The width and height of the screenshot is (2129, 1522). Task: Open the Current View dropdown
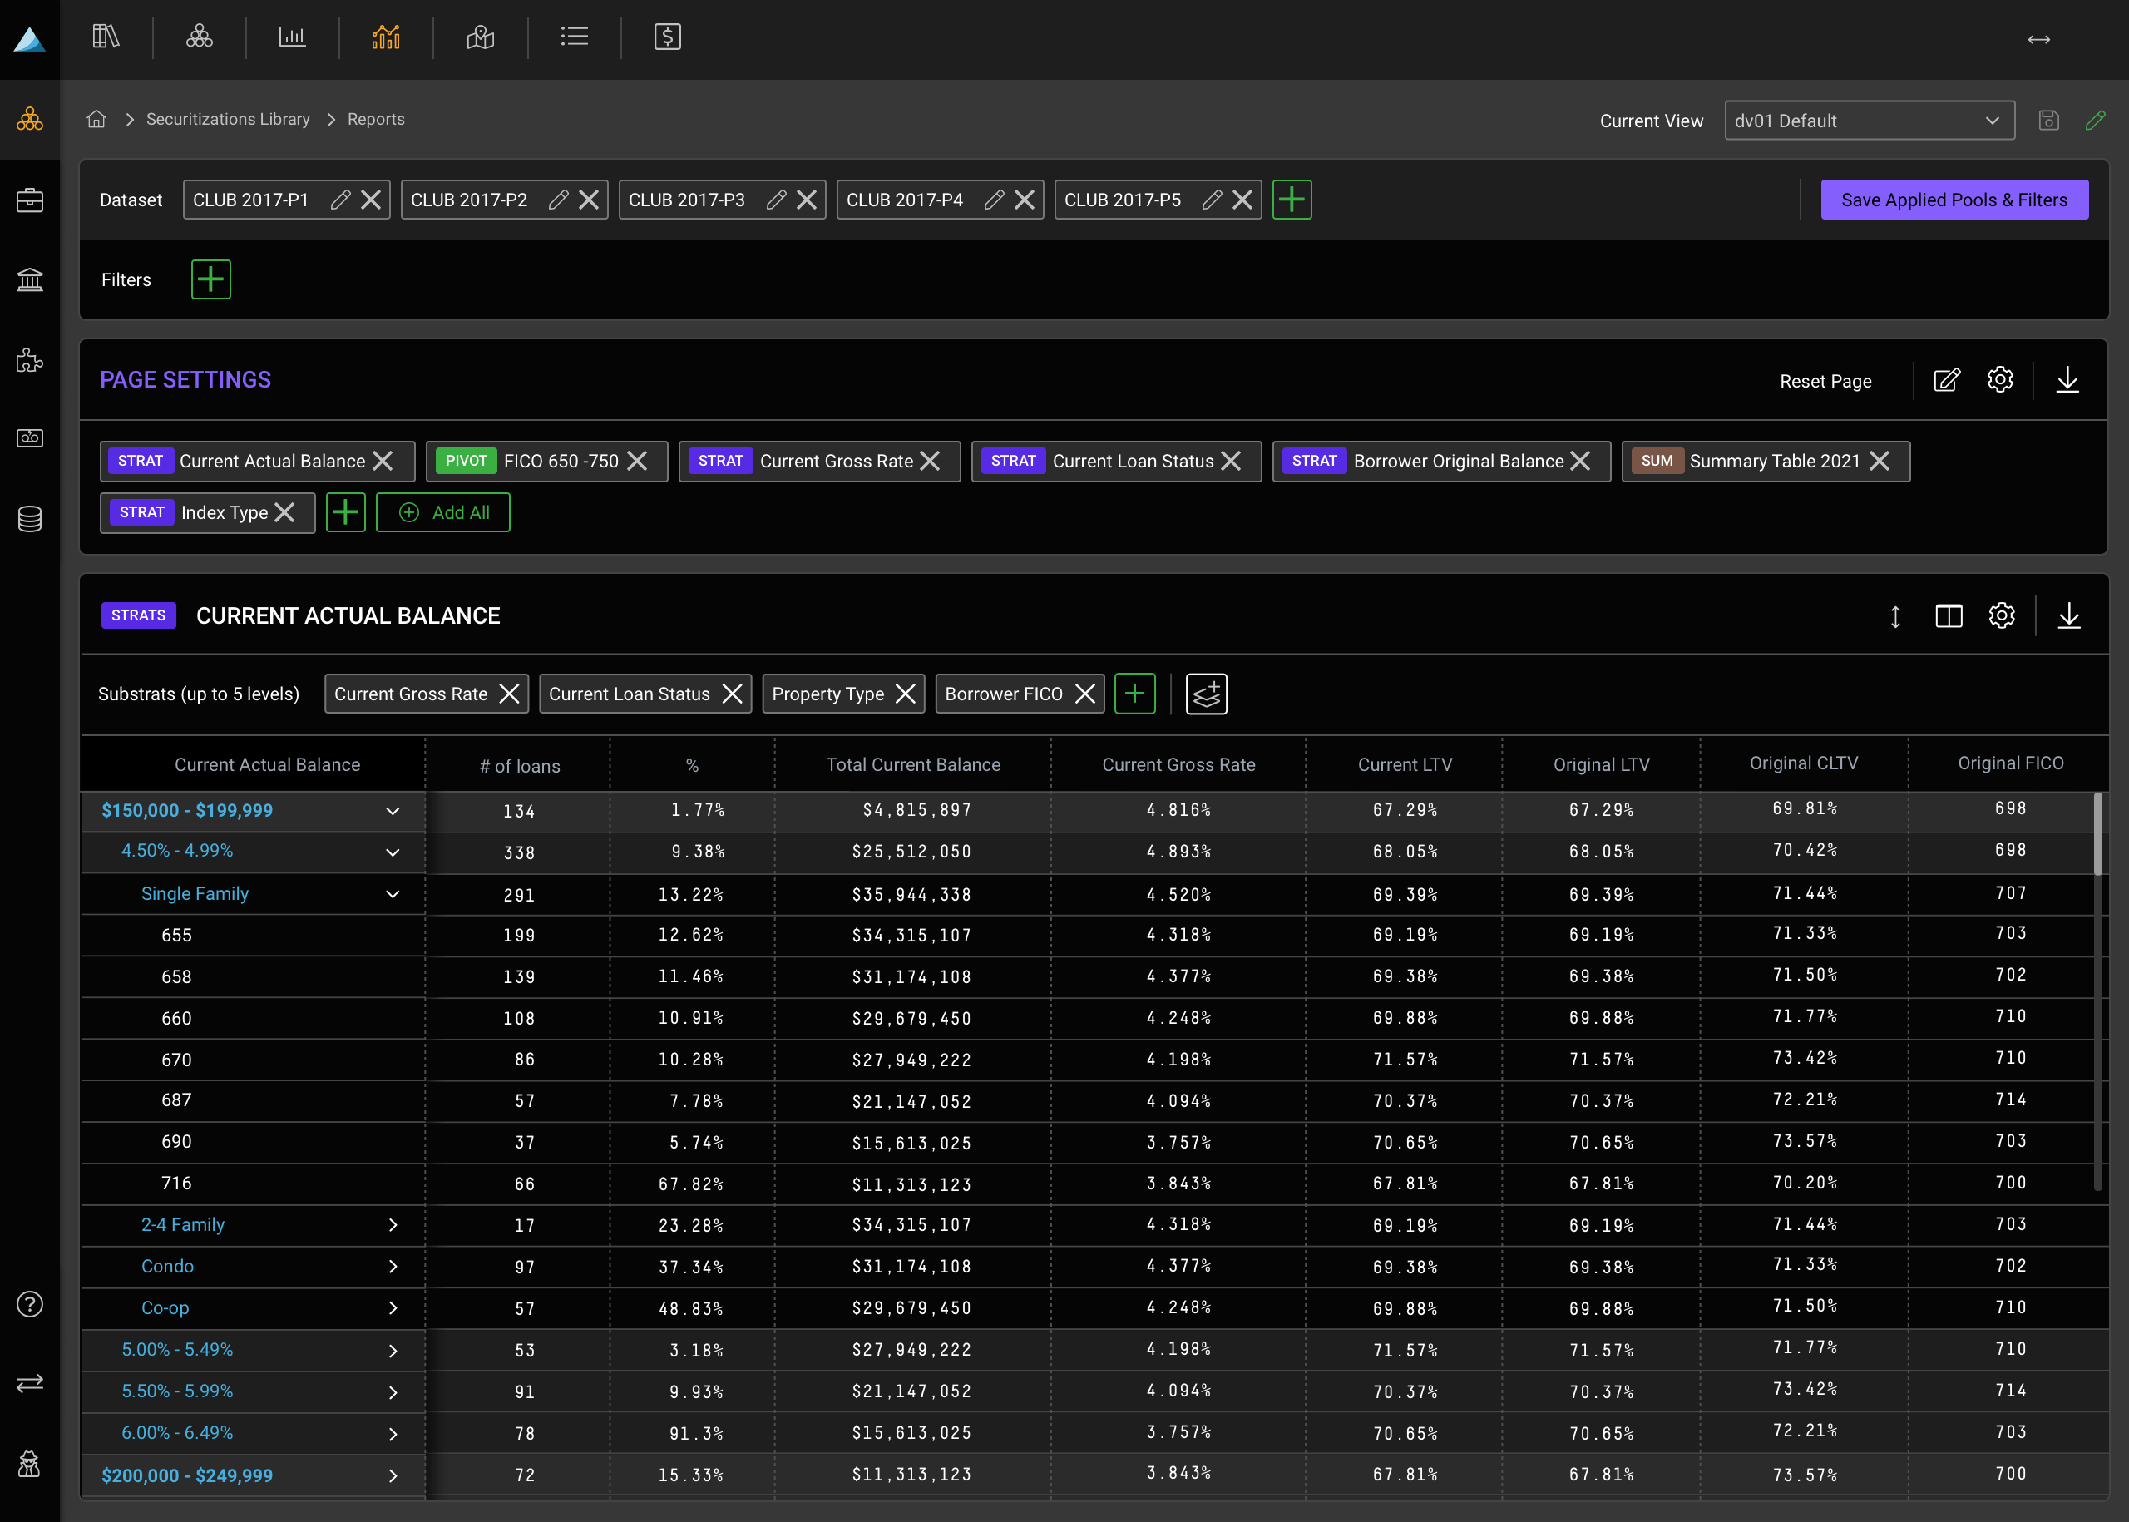(x=1869, y=121)
